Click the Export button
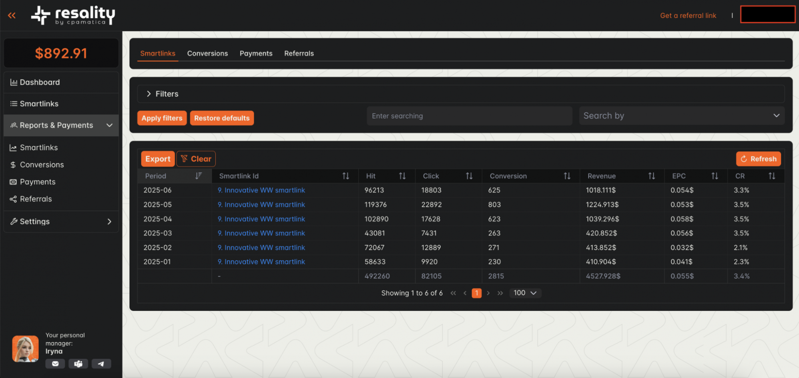 click(x=157, y=159)
